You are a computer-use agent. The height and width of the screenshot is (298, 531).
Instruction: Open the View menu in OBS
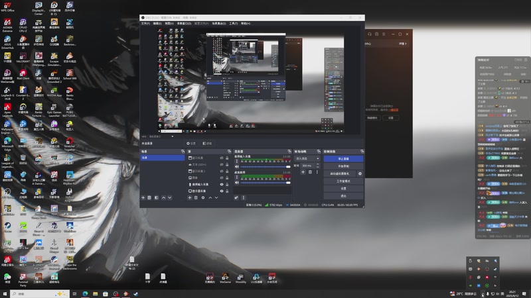[x=169, y=24]
